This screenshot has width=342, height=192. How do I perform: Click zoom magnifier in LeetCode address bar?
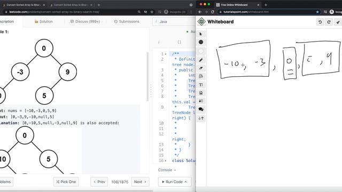[139, 12]
